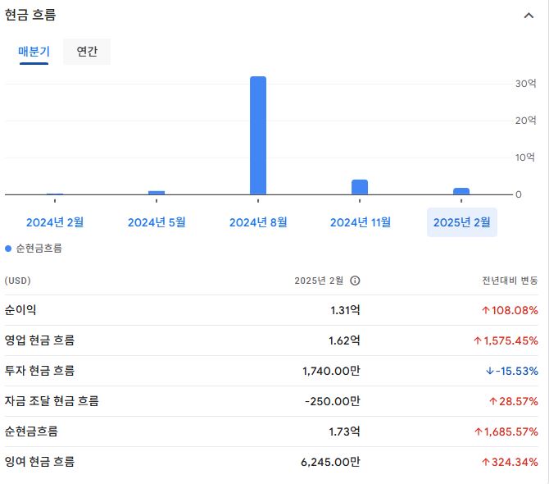Click the chart bar for 2024년 5월
Screen dimensions: 549x484
157,193
